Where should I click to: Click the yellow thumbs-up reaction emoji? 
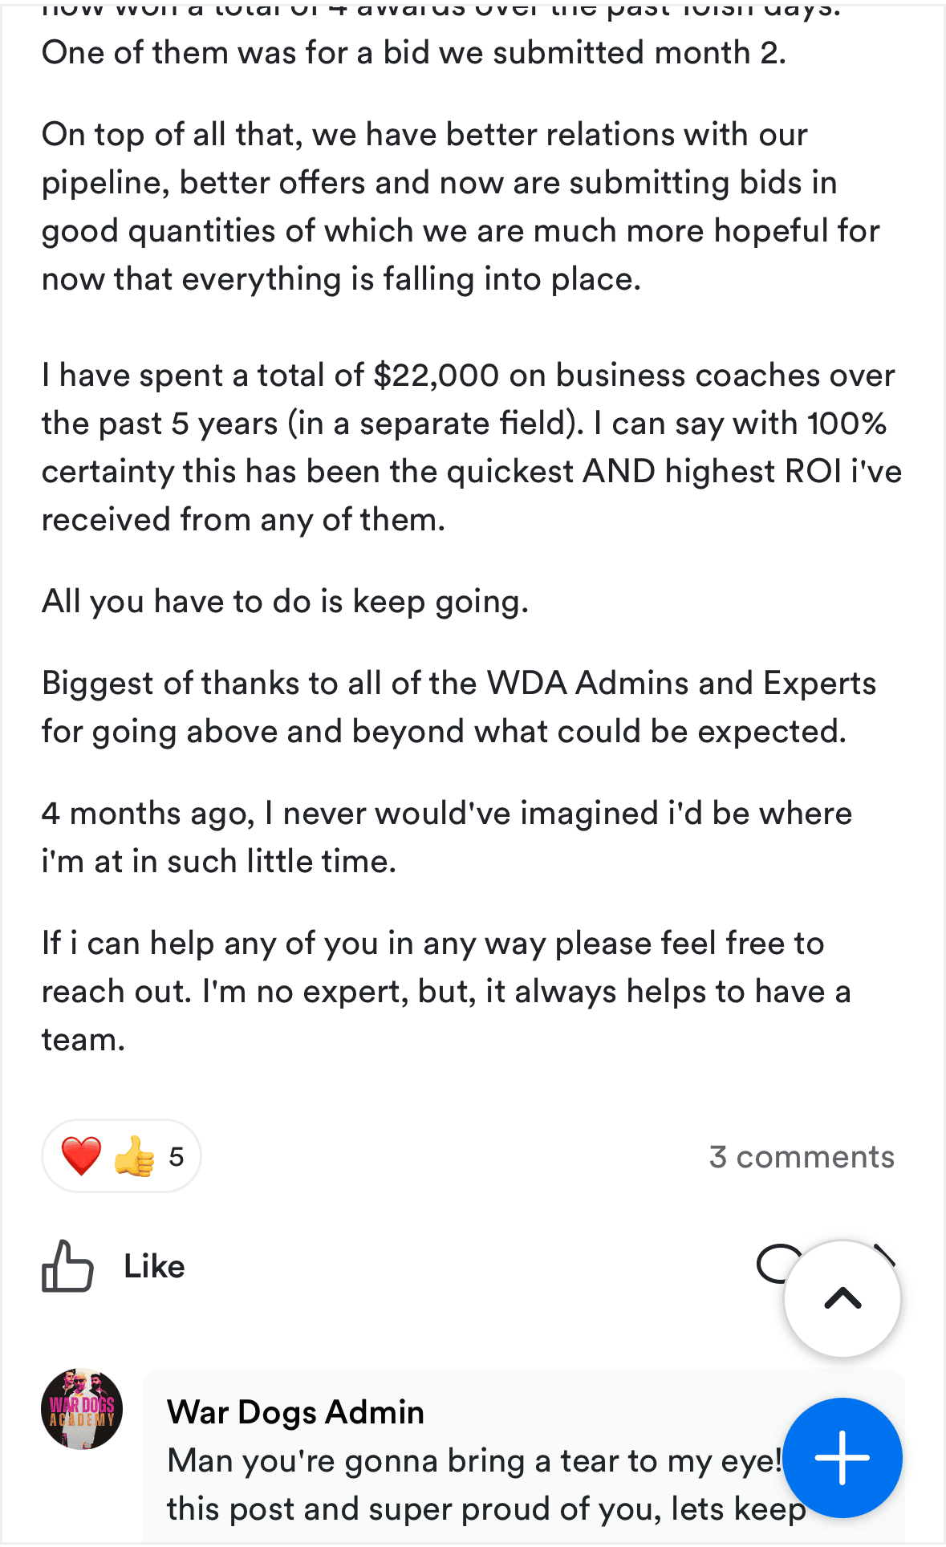coord(134,1156)
